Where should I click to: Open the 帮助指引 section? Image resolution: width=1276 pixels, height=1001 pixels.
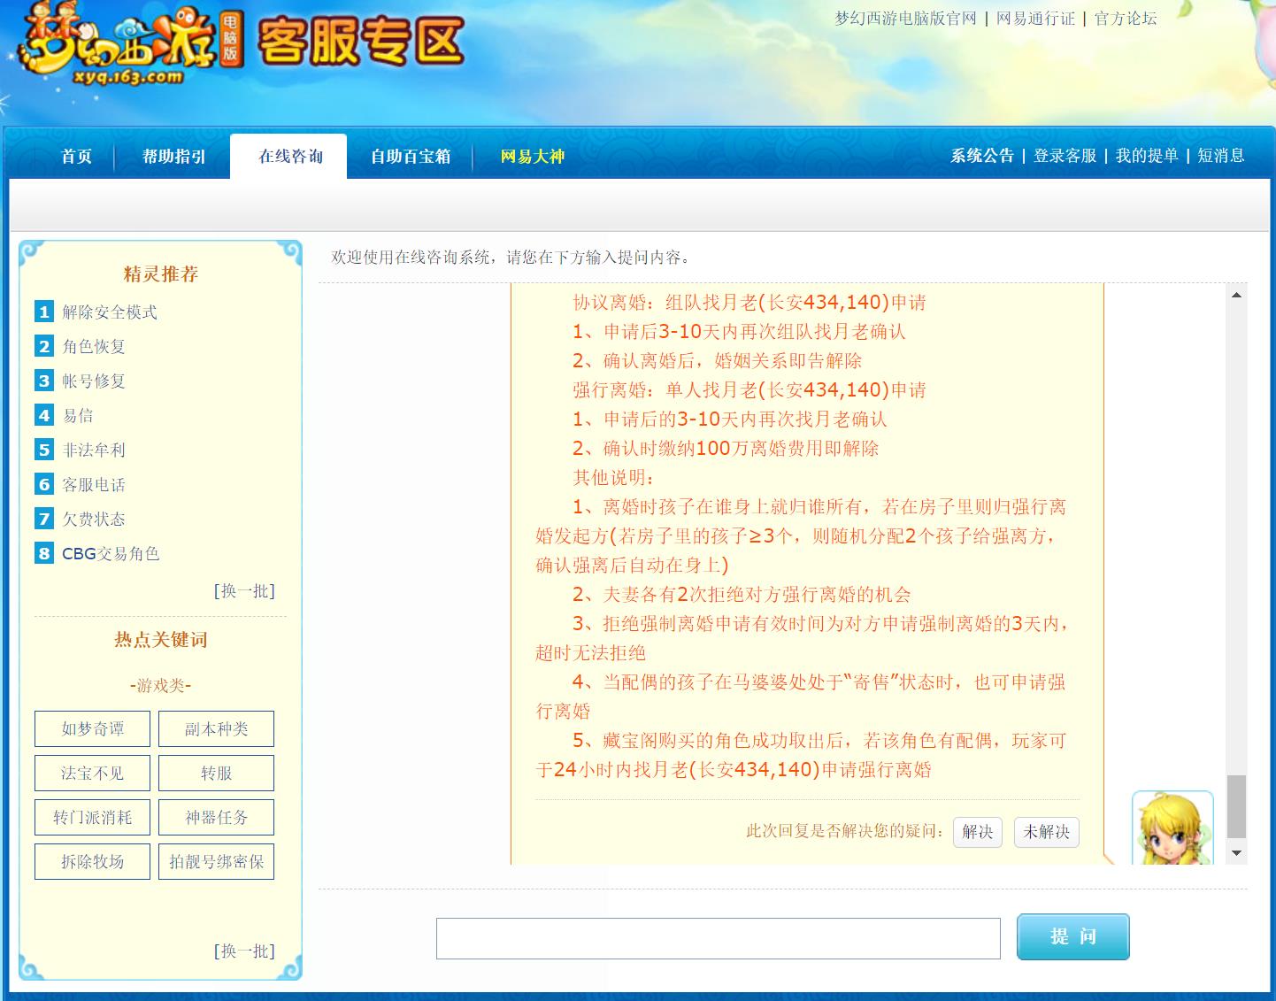click(x=174, y=156)
